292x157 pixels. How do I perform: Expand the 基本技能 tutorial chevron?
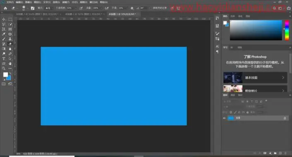(x=283, y=77)
